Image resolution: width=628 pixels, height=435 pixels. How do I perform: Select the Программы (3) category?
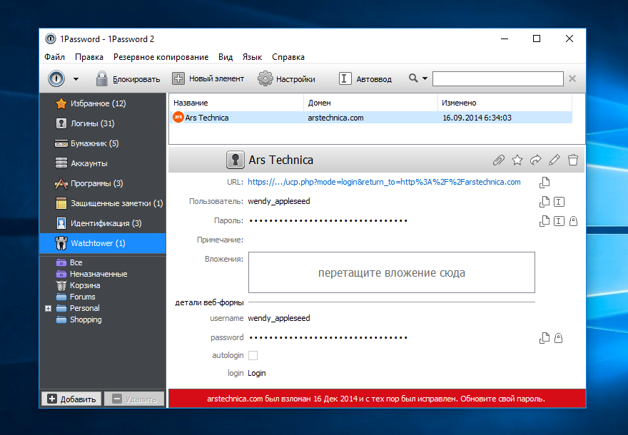point(103,183)
